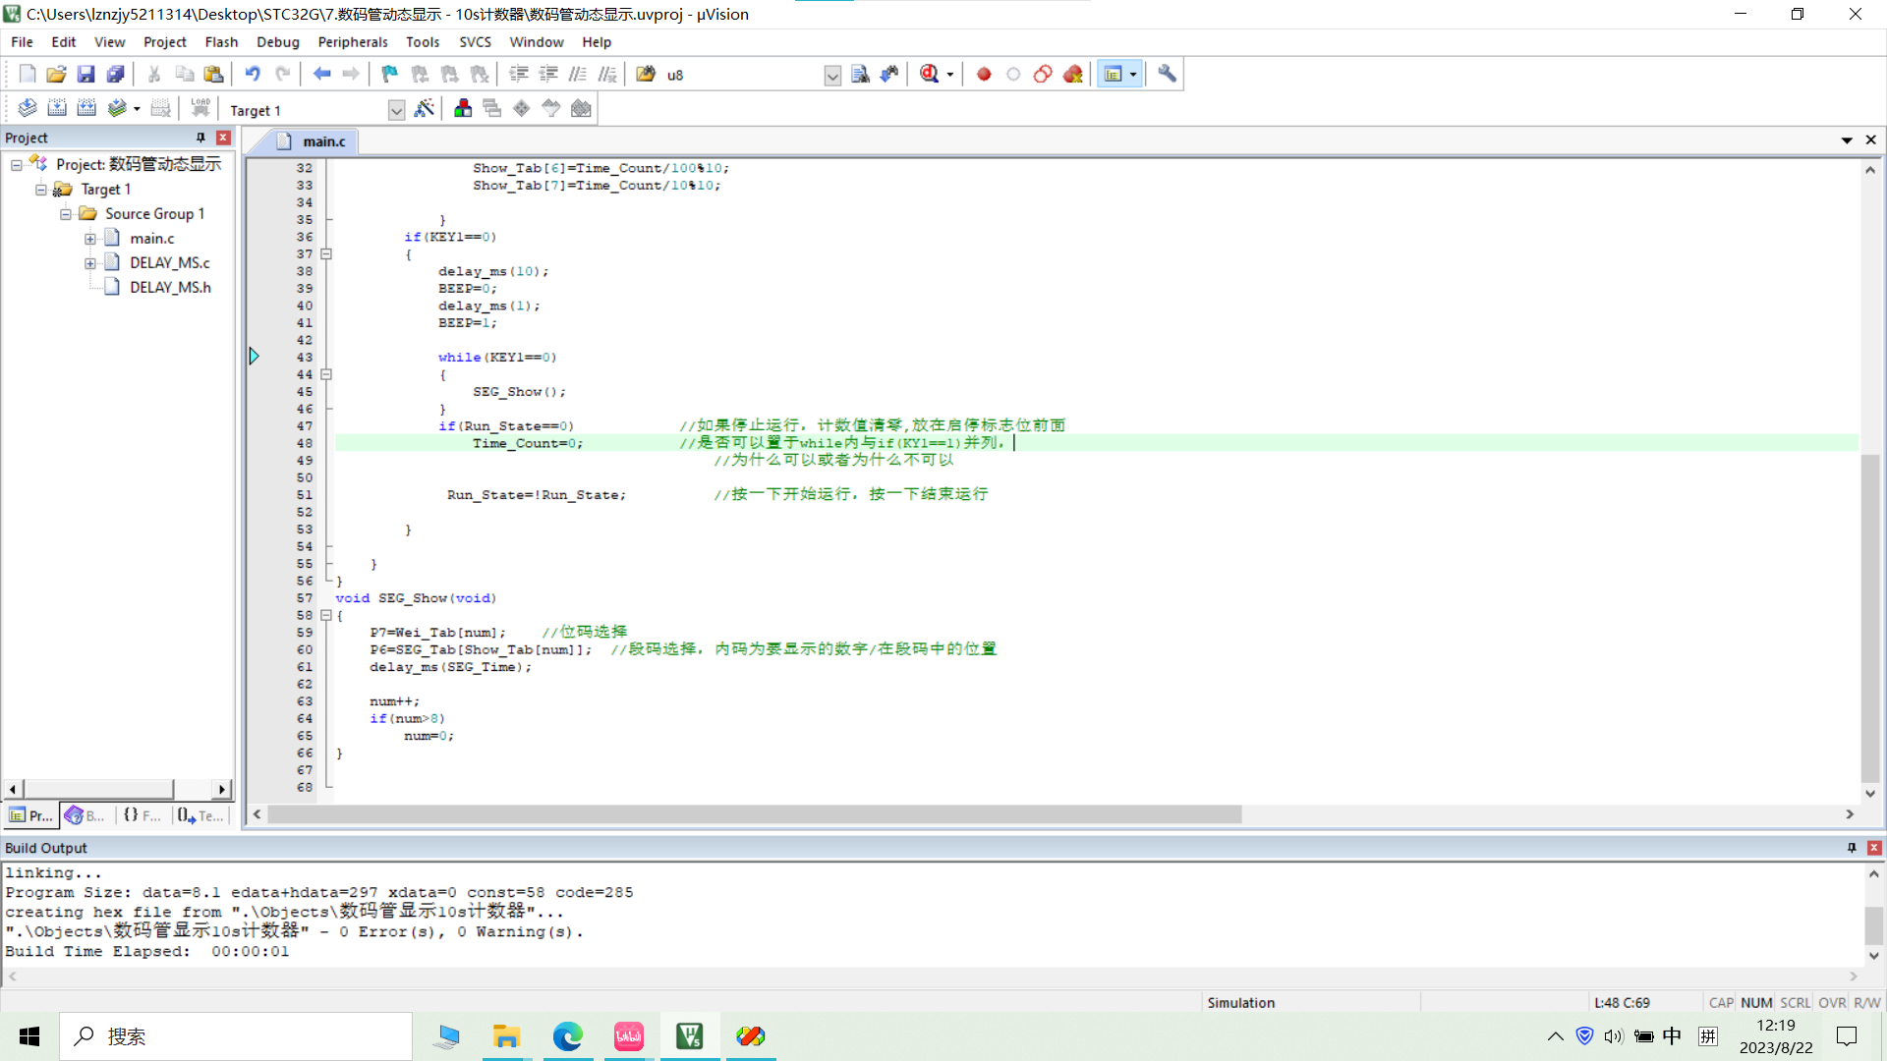The height and width of the screenshot is (1061, 1887).
Task: Open the File menu
Action: click(x=22, y=42)
